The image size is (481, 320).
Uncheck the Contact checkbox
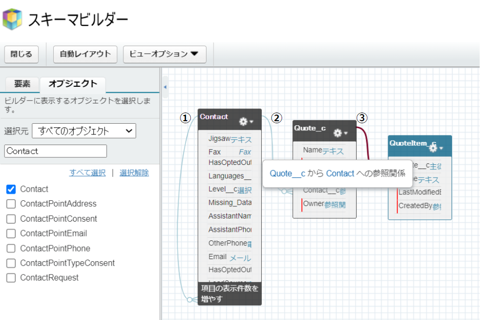click(x=11, y=189)
